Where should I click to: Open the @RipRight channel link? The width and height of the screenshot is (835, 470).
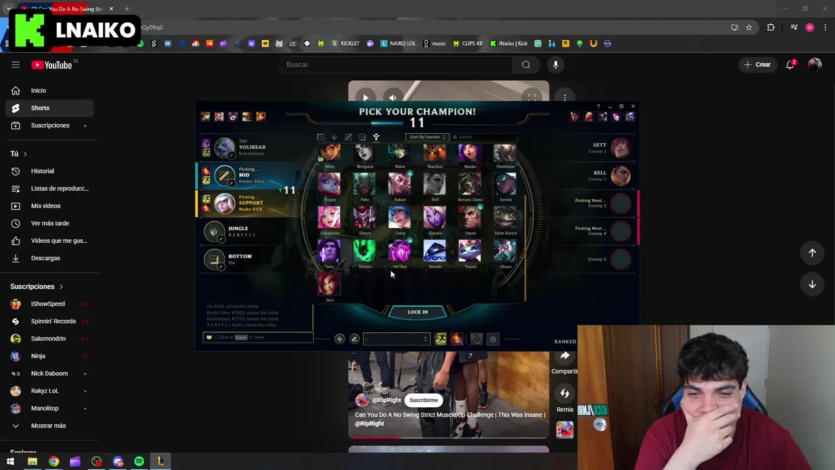coord(386,400)
